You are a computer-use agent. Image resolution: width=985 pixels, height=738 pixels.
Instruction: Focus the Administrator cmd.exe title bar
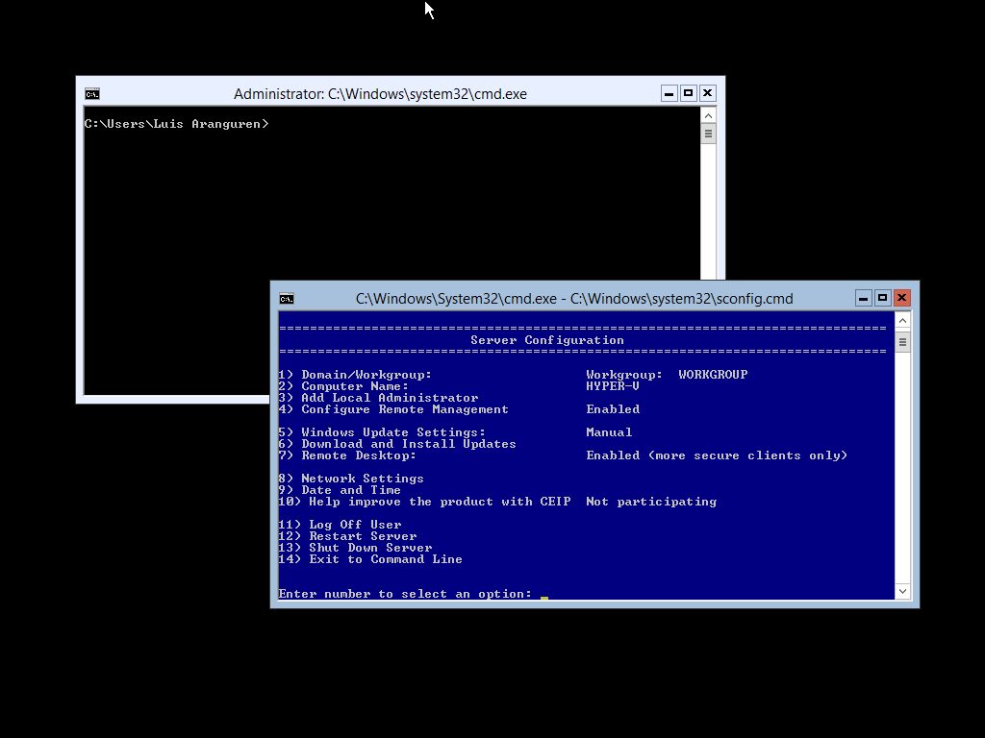click(x=380, y=94)
